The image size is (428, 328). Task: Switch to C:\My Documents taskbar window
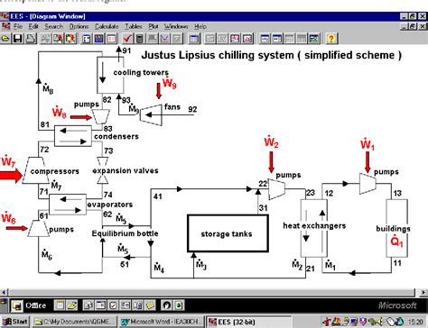74,322
